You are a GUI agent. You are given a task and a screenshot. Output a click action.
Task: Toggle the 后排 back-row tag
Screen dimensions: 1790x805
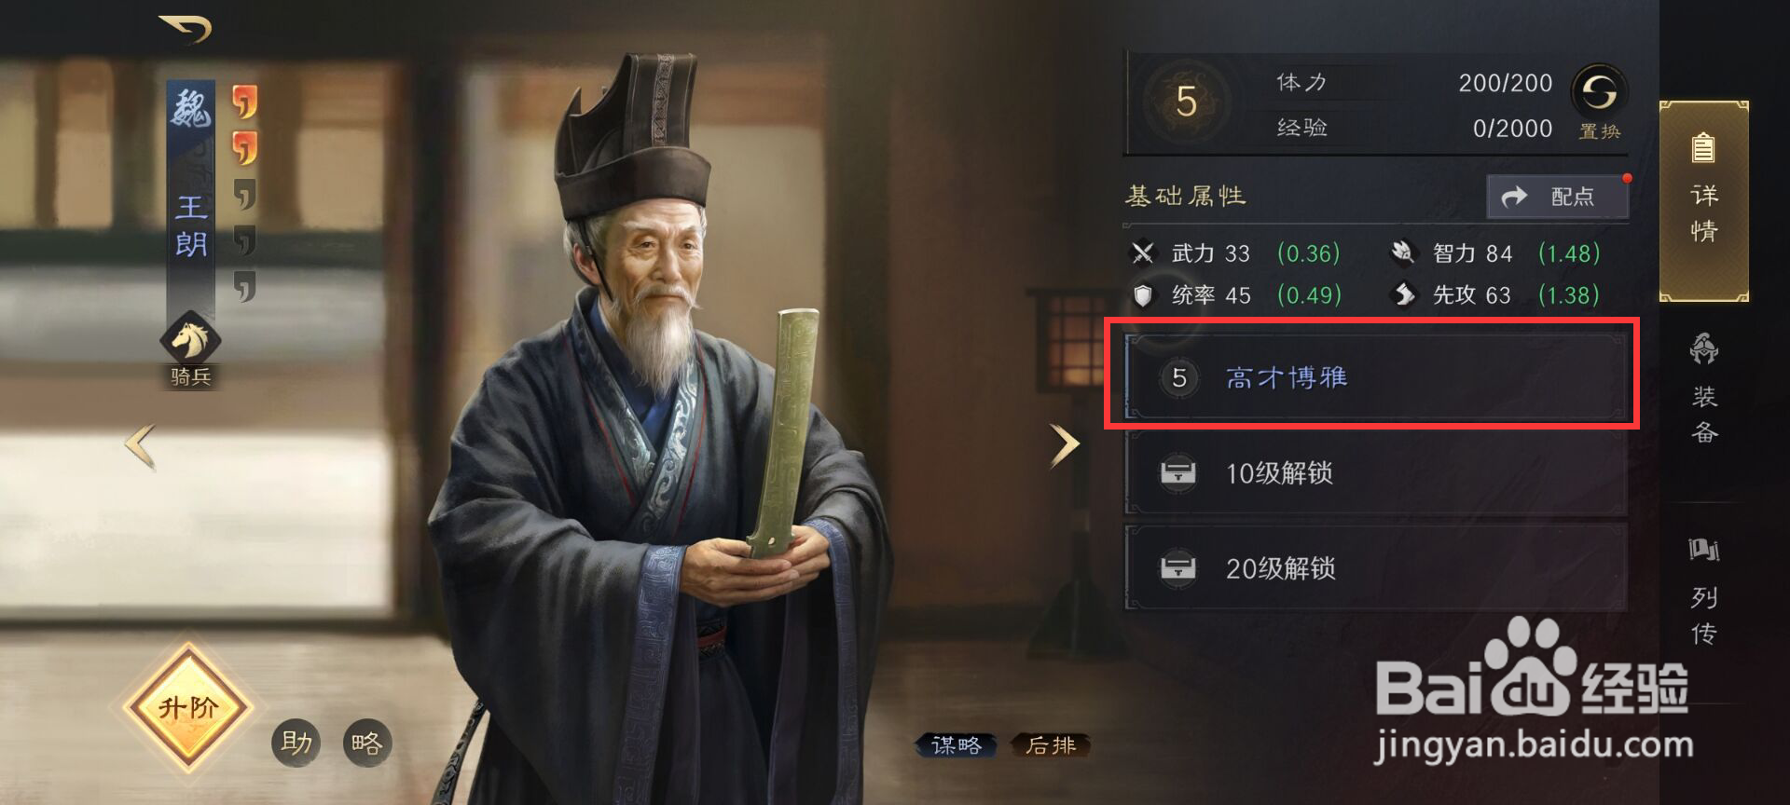[1051, 745]
